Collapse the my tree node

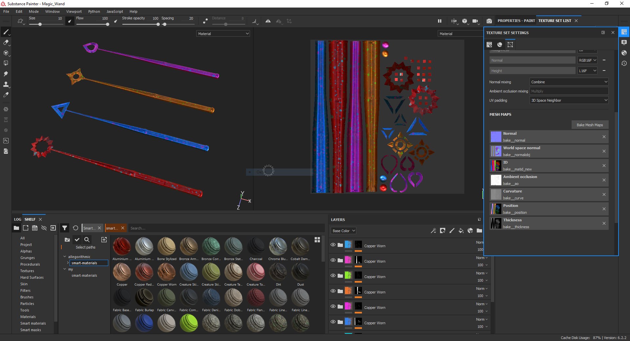tap(65, 269)
